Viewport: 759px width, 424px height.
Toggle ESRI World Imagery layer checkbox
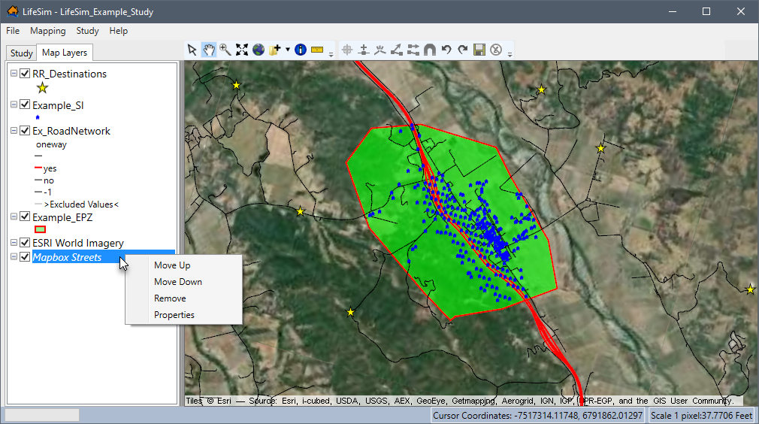[x=25, y=243]
